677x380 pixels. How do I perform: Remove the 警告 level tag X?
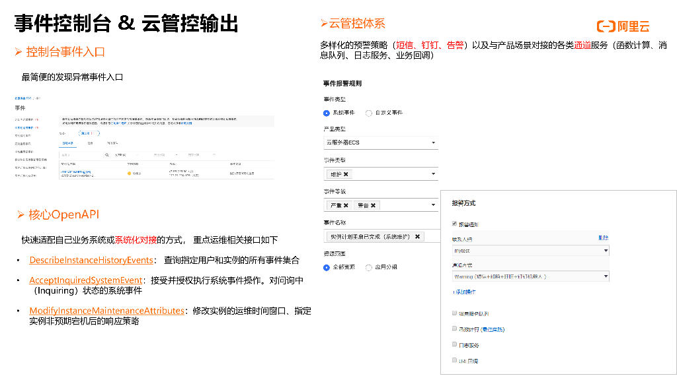[373, 205]
